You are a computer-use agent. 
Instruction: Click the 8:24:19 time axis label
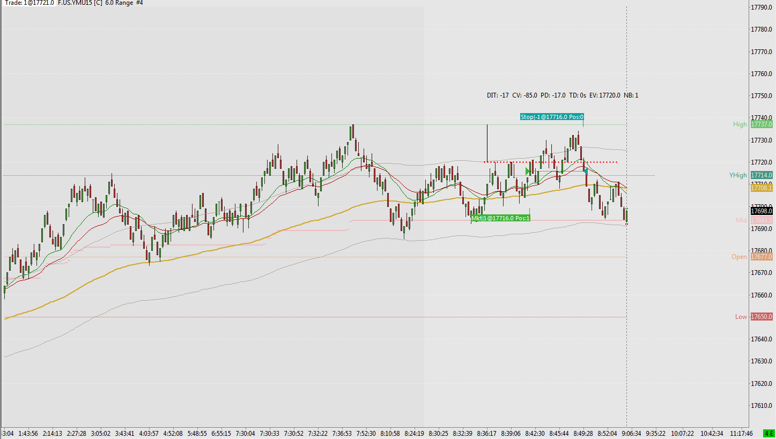coord(415,433)
